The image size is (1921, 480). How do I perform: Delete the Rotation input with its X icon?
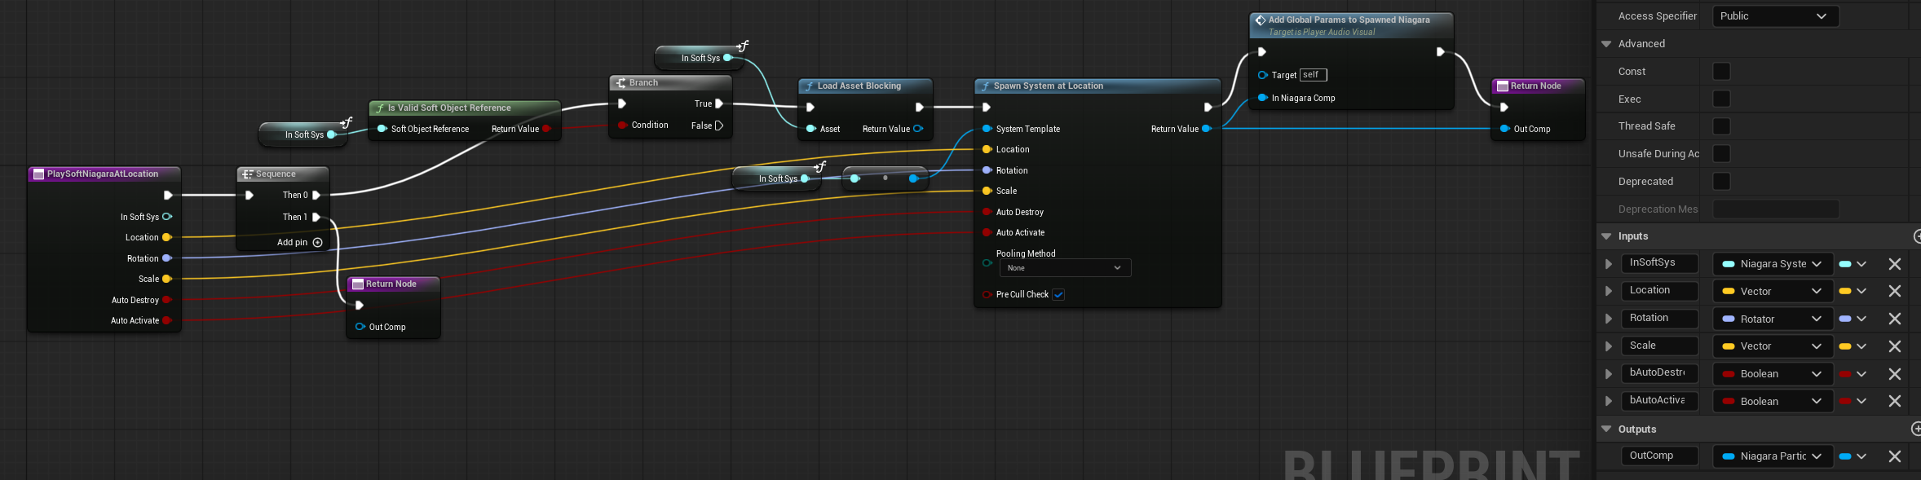1894,319
